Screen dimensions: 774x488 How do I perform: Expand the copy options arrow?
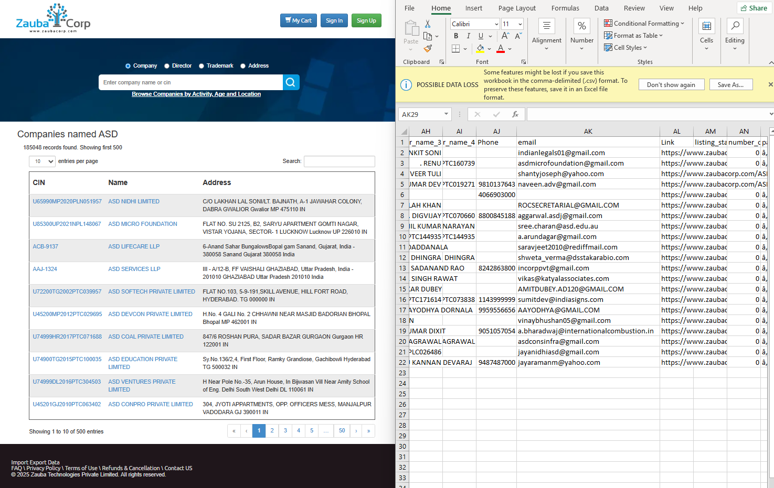(x=437, y=36)
